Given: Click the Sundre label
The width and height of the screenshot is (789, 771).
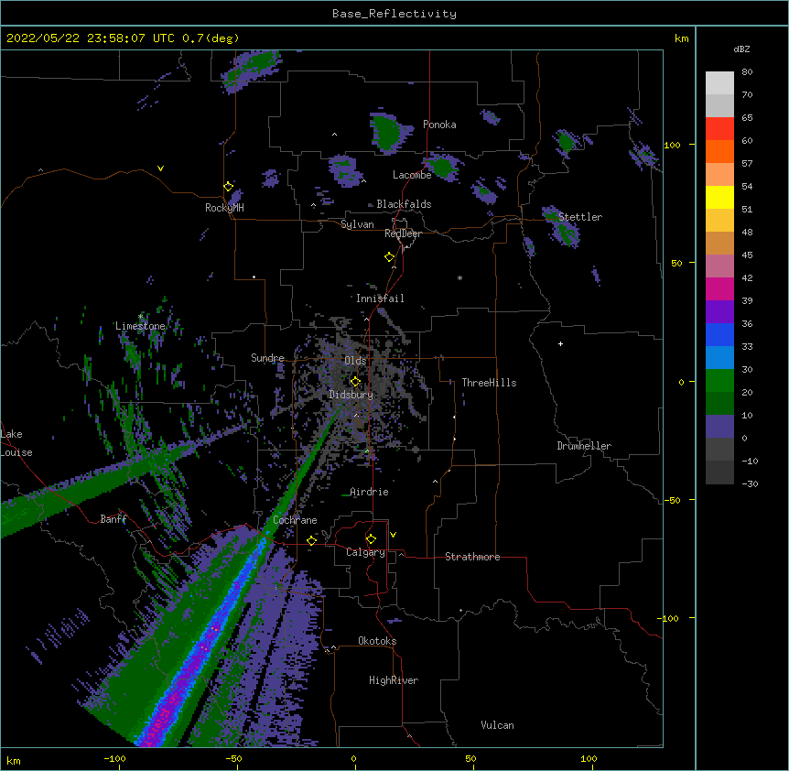Looking at the screenshot, I should 267,358.
